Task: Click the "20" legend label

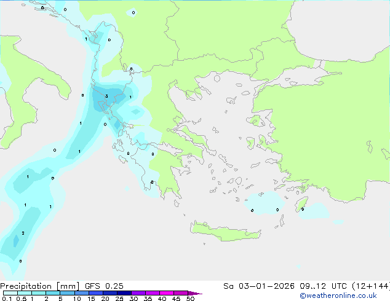Action: (105, 299)
